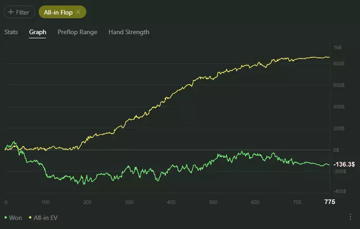360x229 pixels.
Task: Click the 0$ baseline axis label
Action: pos(336,150)
